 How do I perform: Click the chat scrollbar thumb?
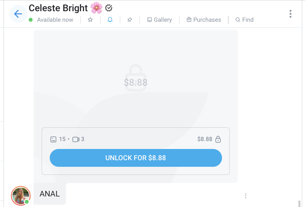pyautogui.click(x=299, y=203)
